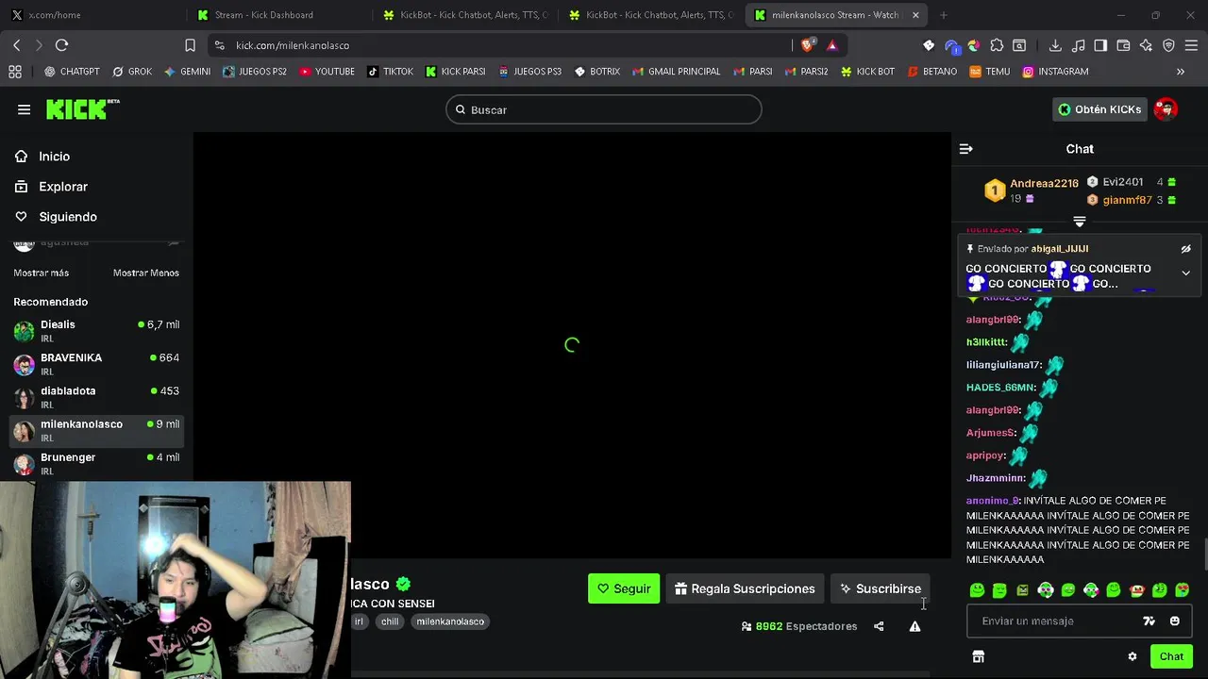Open the KICK BOT bookmark
Image resolution: width=1208 pixels, height=679 pixels.
(867, 72)
